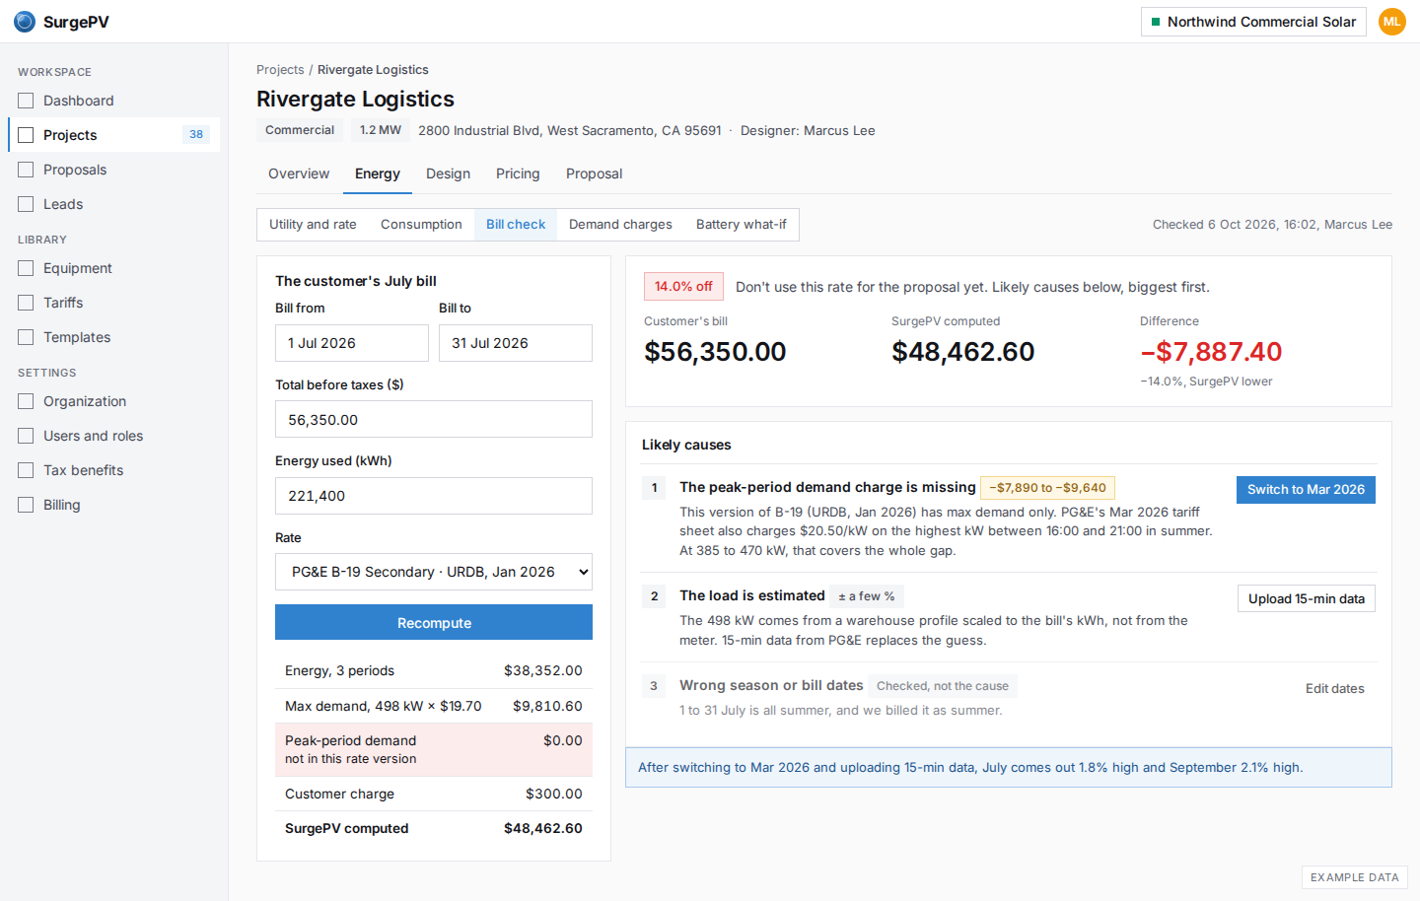Click the SurgePV logo icon

click(x=25, y=22)
